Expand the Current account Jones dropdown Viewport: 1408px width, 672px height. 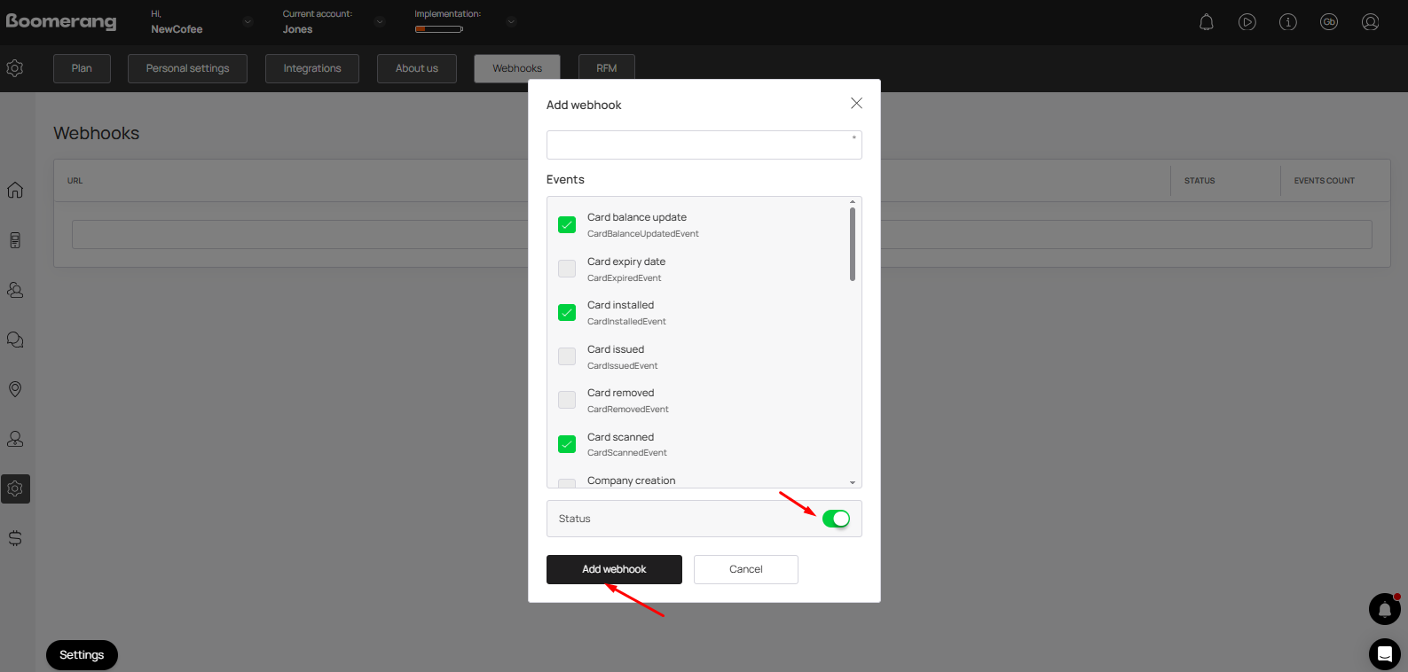380,22
